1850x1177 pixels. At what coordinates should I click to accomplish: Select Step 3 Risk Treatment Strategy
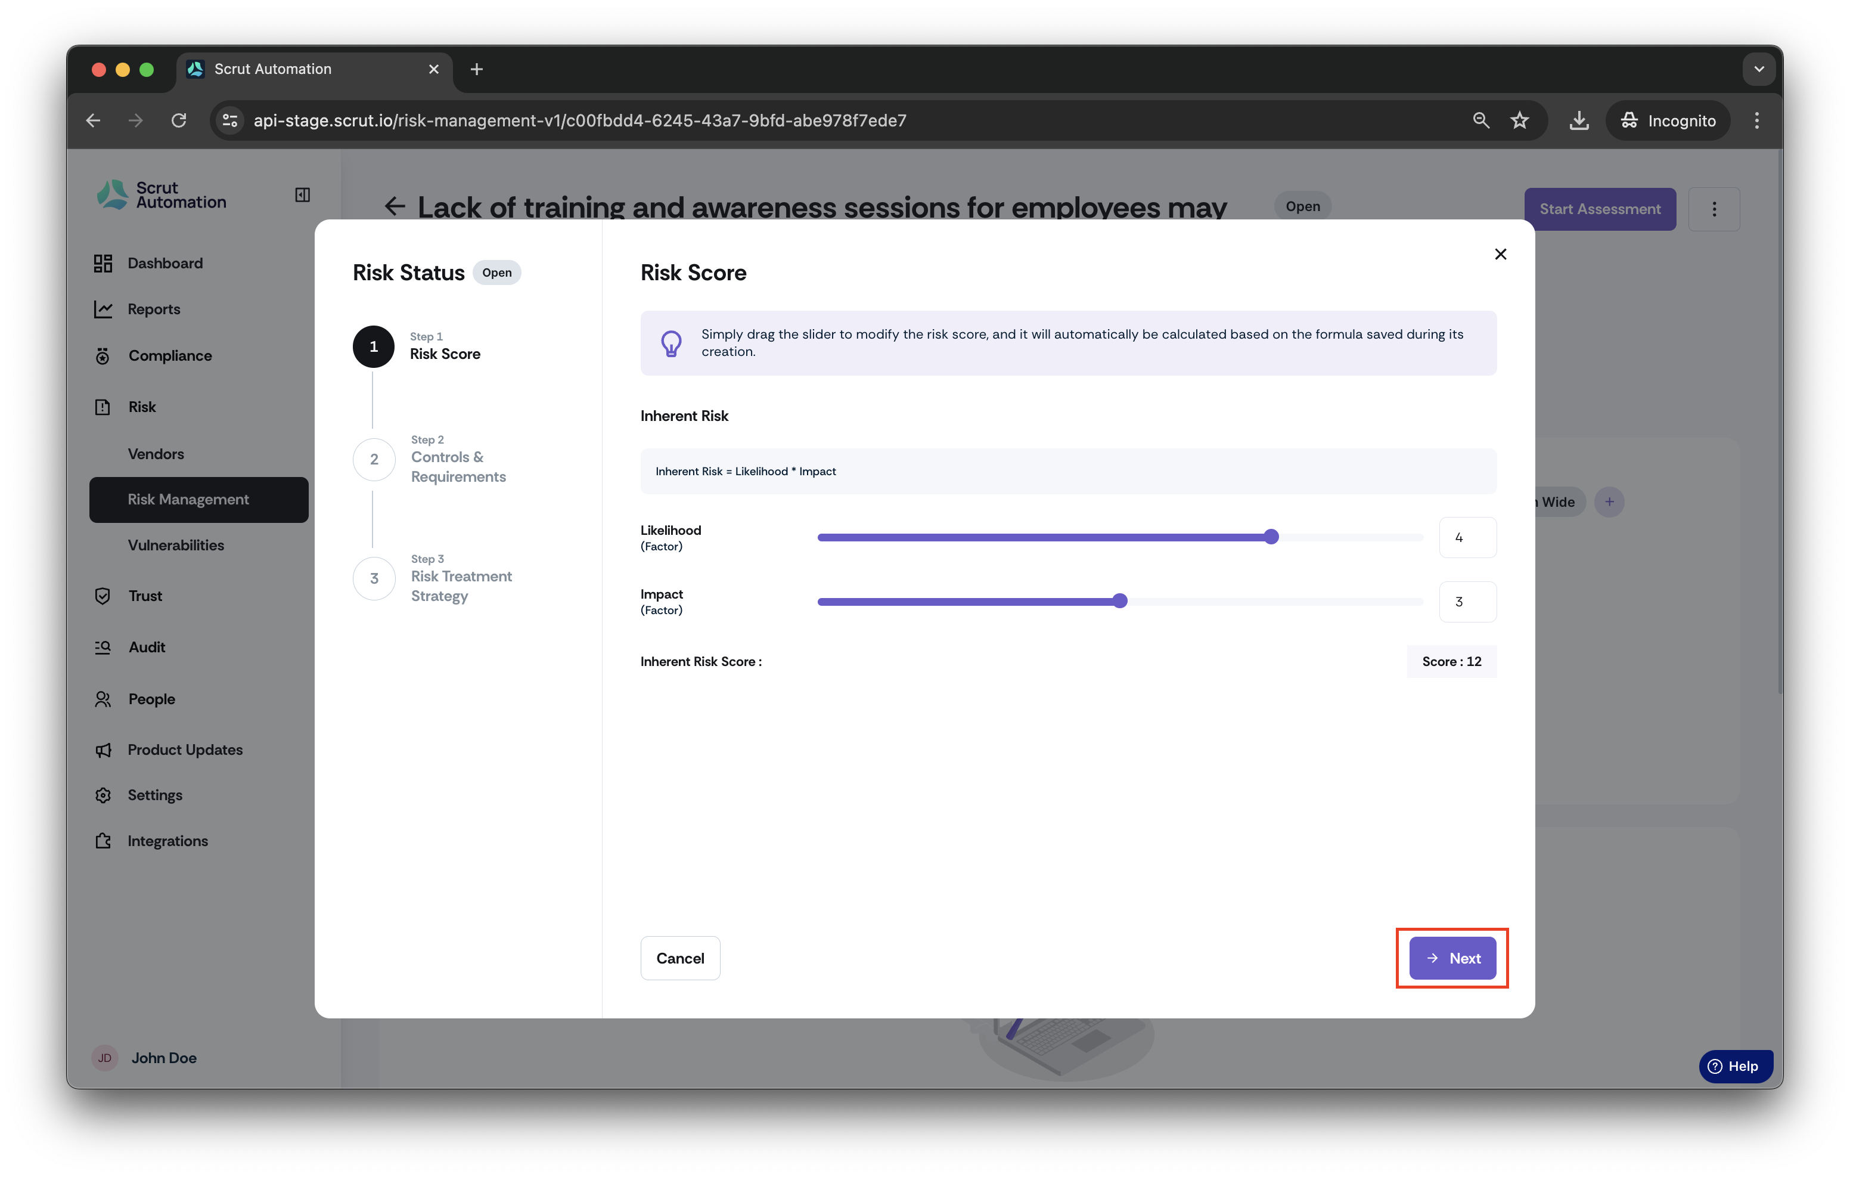461,586
